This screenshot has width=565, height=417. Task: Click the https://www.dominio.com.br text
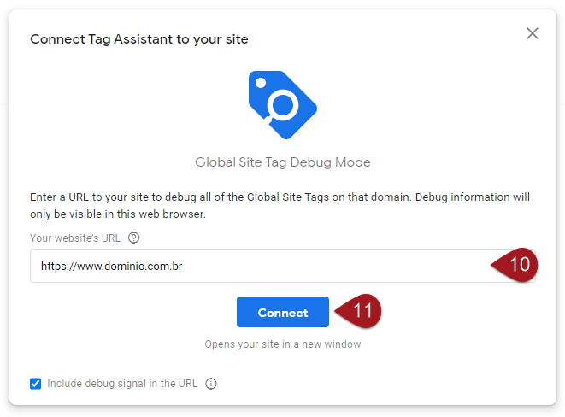[x=111, y=266]
